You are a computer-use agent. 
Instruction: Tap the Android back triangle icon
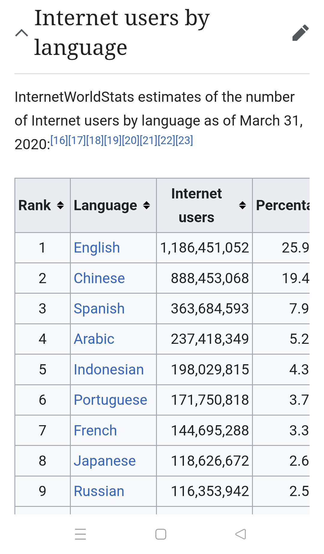pos(241,534)
